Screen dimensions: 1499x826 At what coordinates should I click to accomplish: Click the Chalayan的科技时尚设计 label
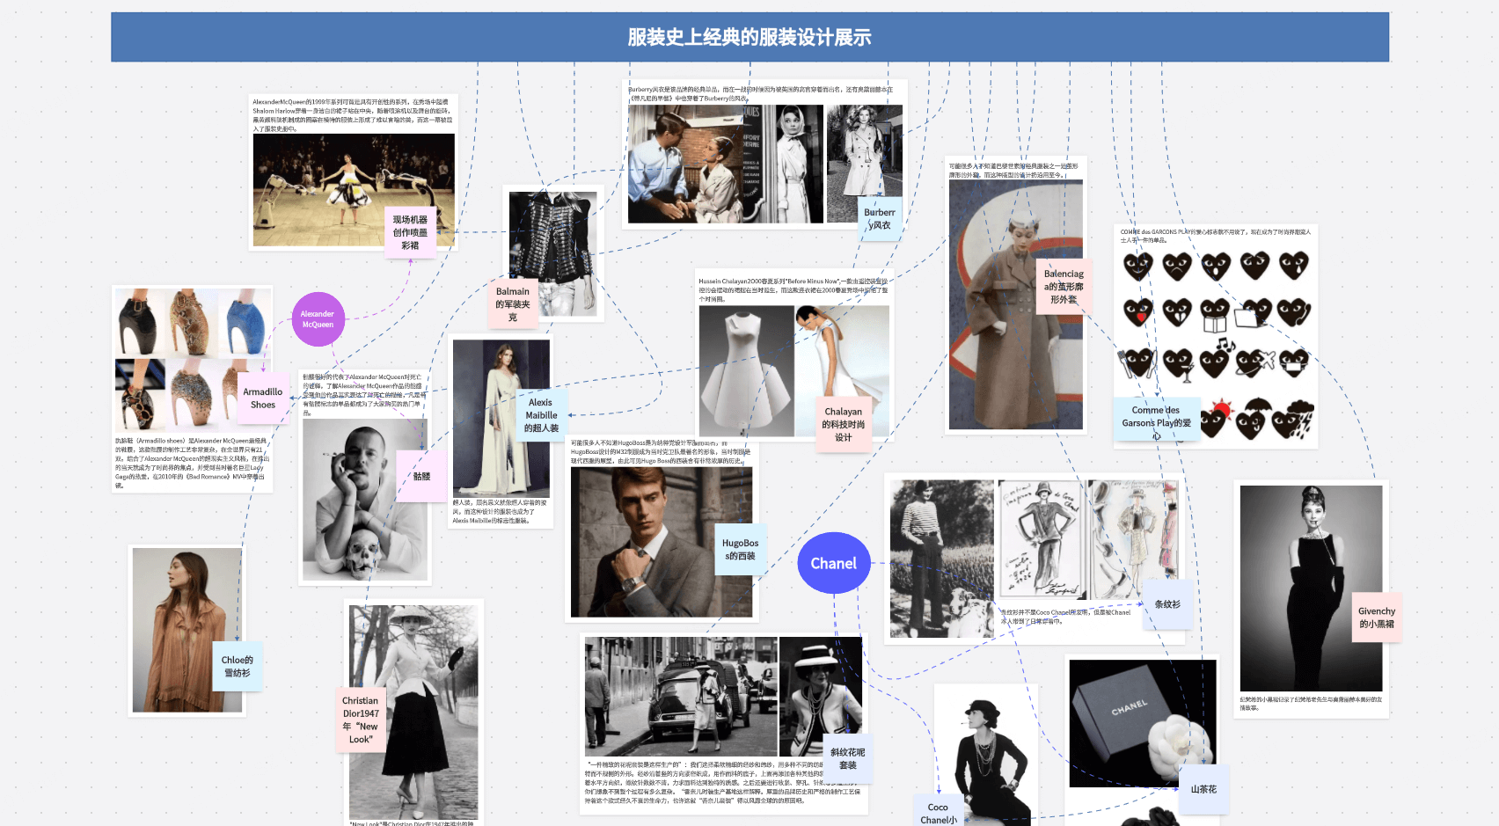[844, 424]
